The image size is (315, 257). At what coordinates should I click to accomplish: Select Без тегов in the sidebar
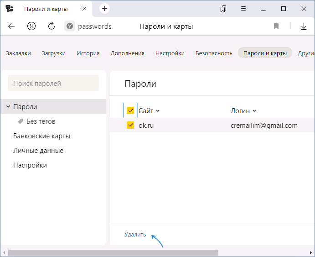tap(41, 121)
